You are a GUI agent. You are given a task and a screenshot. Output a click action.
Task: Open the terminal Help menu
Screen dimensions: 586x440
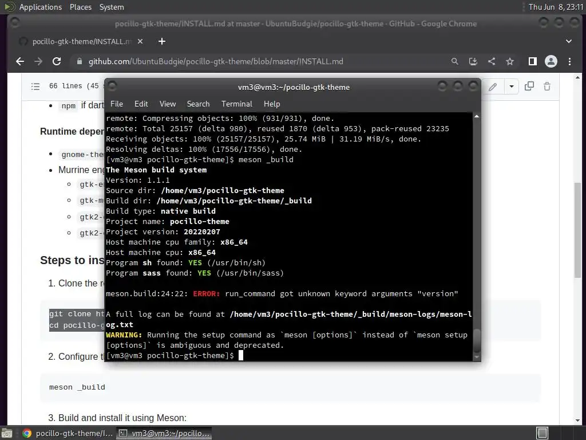pyautogui.click(x=272, y=104)
